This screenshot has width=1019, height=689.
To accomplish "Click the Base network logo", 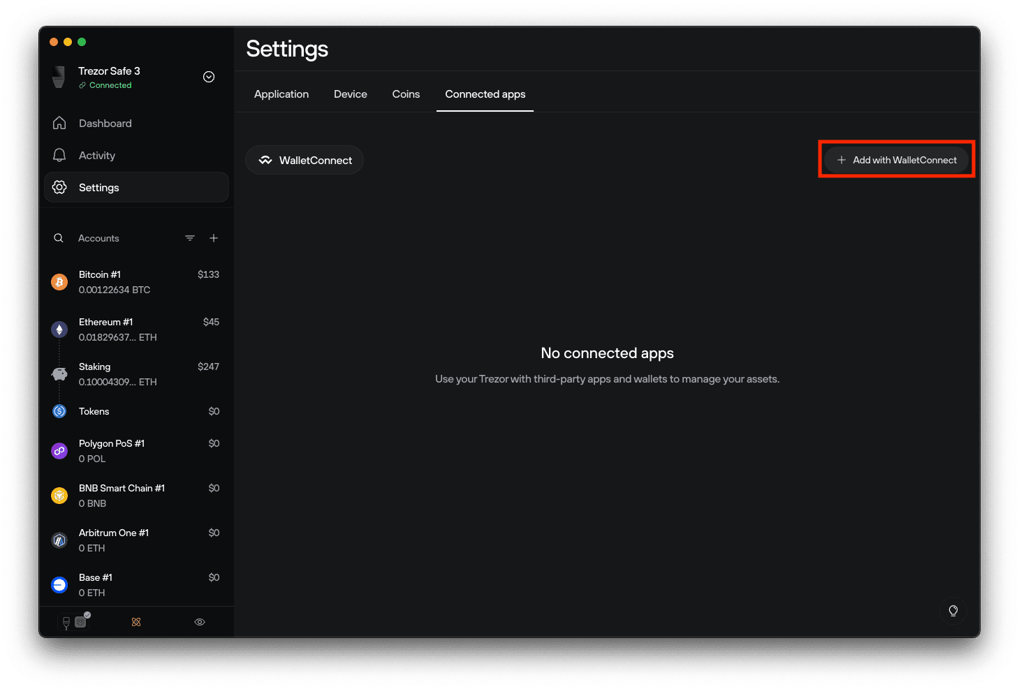I will 59,585.
